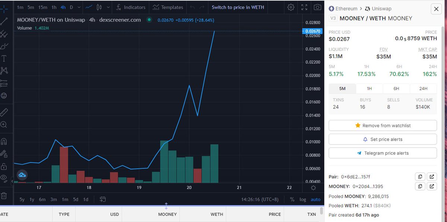Switch stats to the 6H tab

point(396,89)
